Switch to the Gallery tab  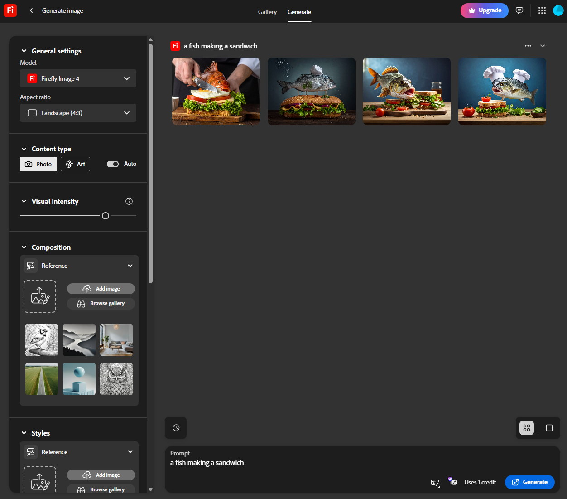click(267, 12)
